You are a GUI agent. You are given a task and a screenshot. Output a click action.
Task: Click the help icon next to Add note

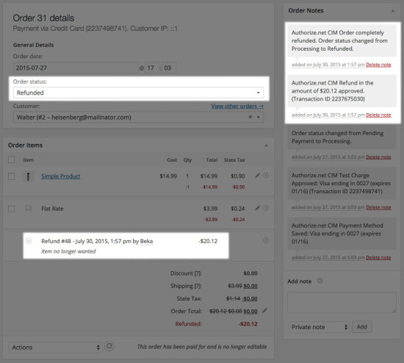pos(320,281)
